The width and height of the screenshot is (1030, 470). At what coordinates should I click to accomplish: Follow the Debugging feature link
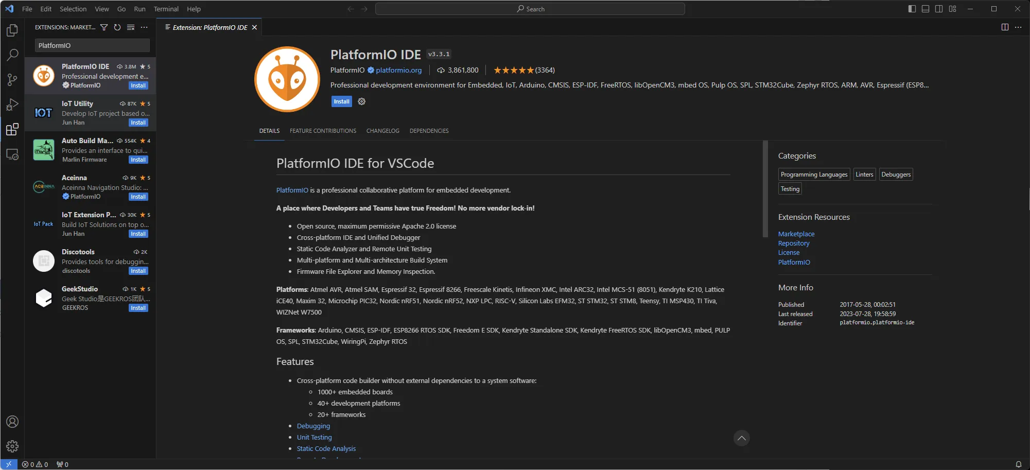pyautogui.click(x=313, y=426)
